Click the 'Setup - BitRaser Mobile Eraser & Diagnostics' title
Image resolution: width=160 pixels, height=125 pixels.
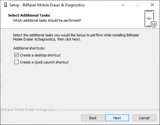pyautogui.click(x=47, y=5)
